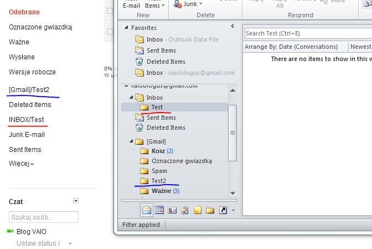Viewport: 372px width, 249px height.
Task: Open the Contacts view icon
Action: coord(172,210)
